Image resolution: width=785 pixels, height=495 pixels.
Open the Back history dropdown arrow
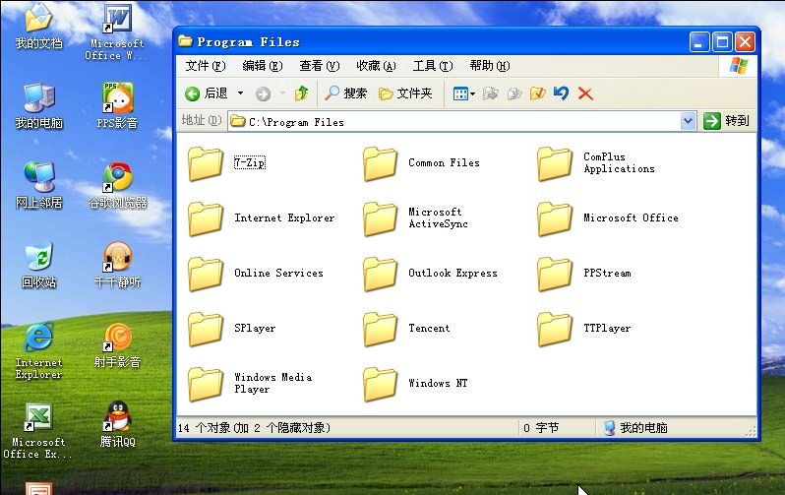click(x=240, y=93)
